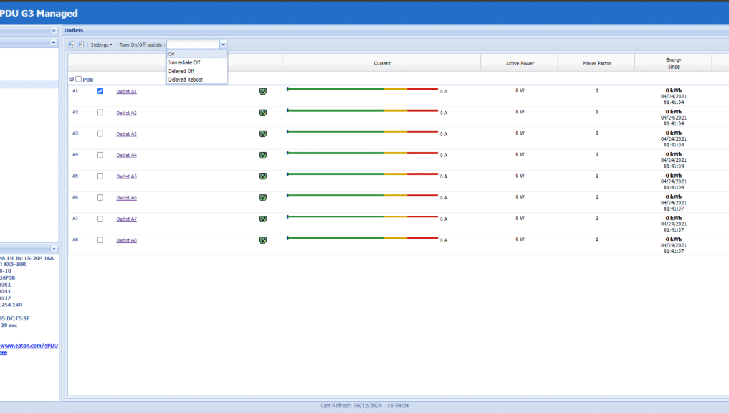Image resolution: width=729 pixels, height=413 pixels.
Task: Click the 0 A current value for Outlet A7
Action: (444, 219)
